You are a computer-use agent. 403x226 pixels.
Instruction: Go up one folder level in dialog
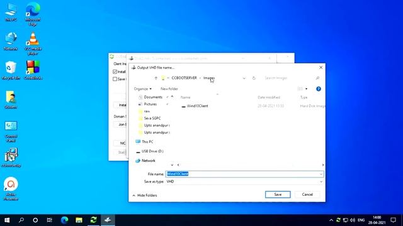pos(156,78)
